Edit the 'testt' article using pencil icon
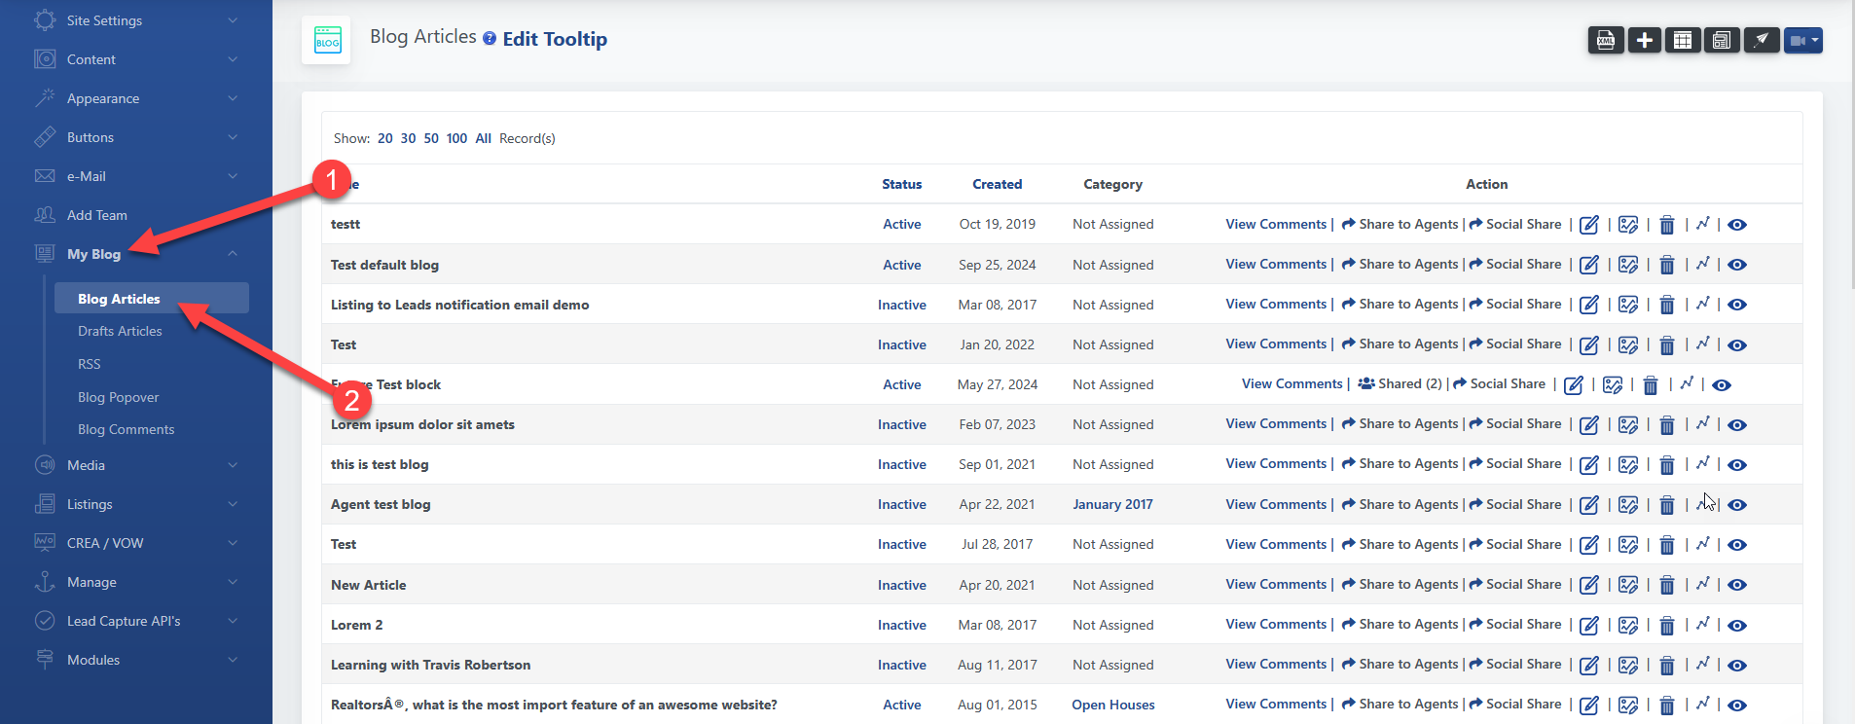Screen dimensions: 1855x724 coord(1588,225)
